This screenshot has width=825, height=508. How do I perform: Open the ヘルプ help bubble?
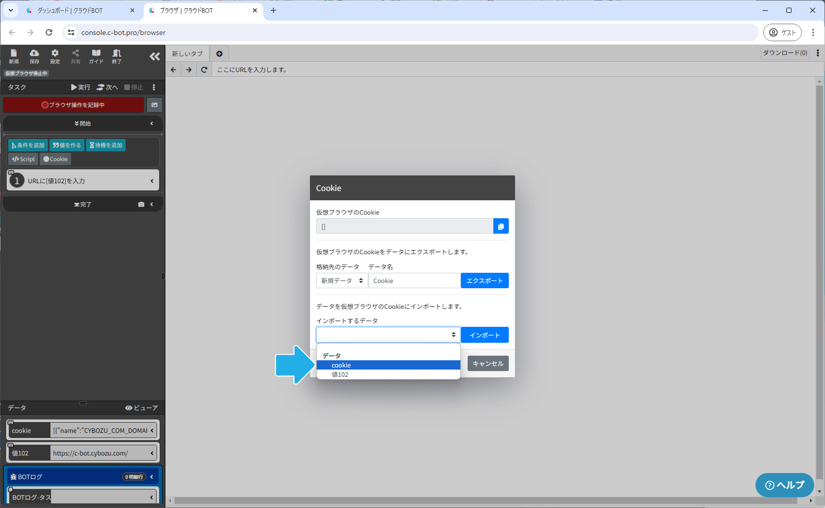(x=784, y=485)
